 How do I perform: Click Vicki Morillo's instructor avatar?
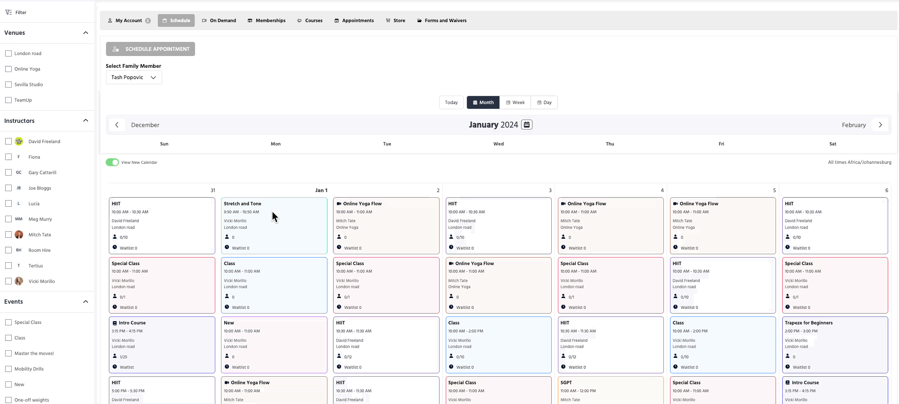click(19, 281)
